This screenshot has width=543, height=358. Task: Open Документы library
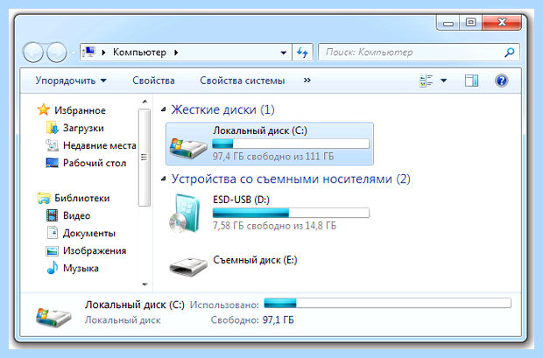coord(89,234)
